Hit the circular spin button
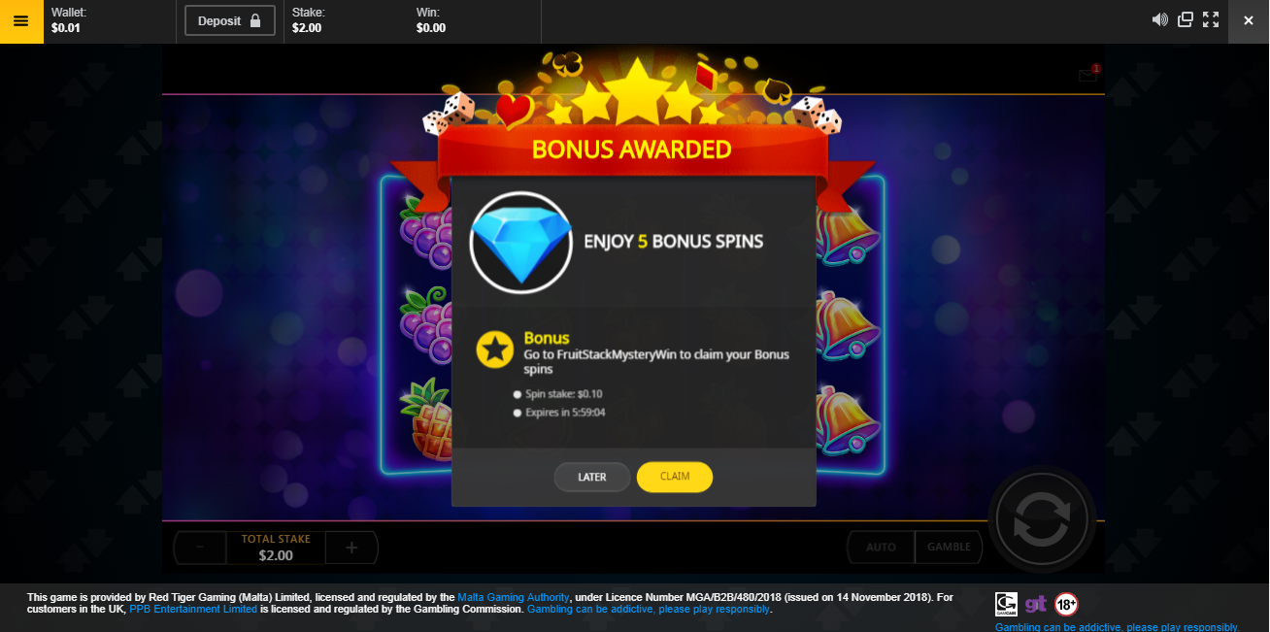This screenshot has height=632, width=1270. [1041, 519]
